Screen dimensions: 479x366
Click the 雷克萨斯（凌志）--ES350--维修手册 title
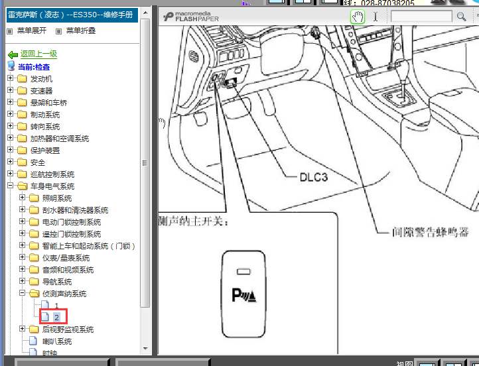pos(70,15)
